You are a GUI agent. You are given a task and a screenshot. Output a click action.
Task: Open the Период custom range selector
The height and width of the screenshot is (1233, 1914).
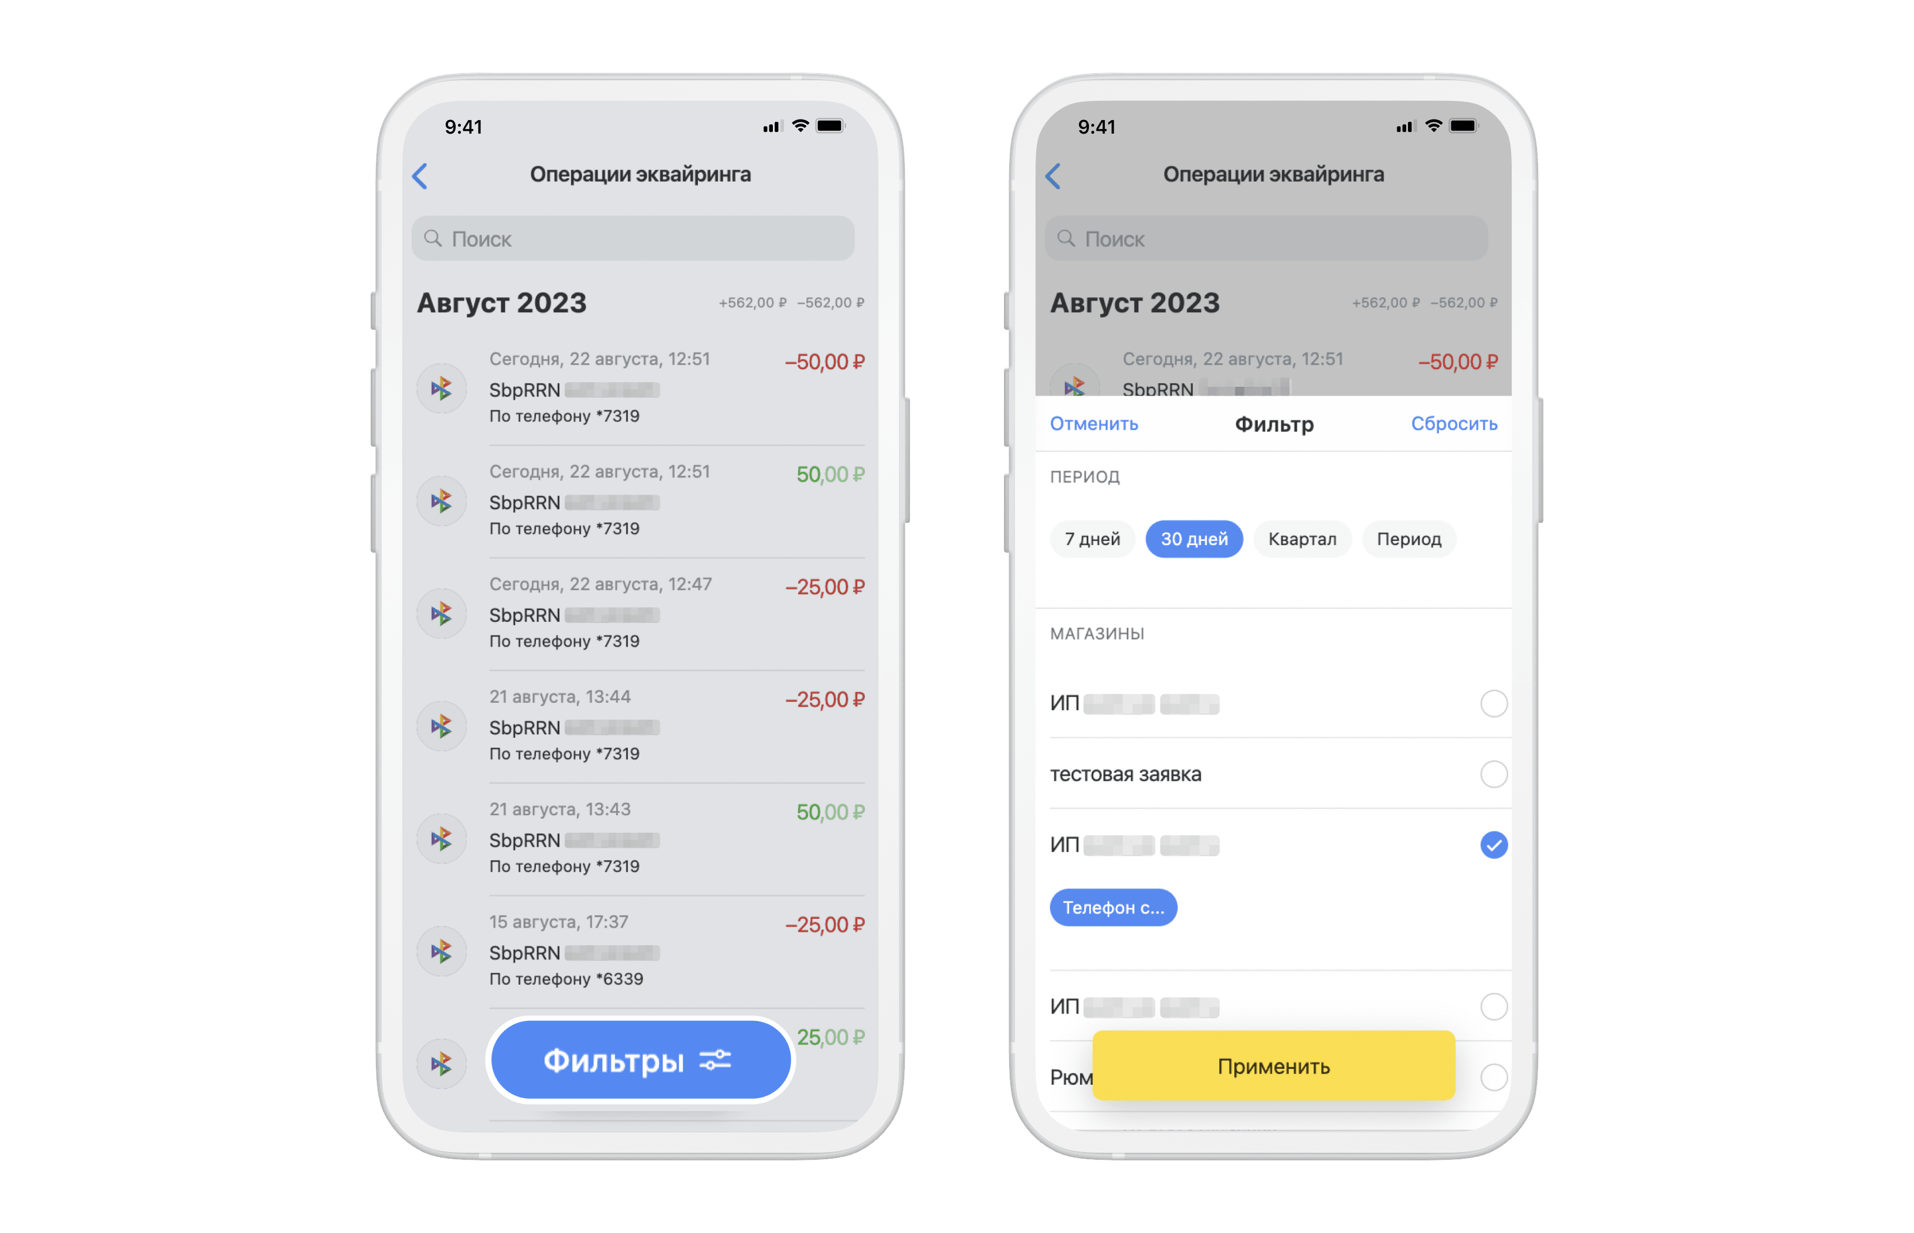coord(1407,540)
